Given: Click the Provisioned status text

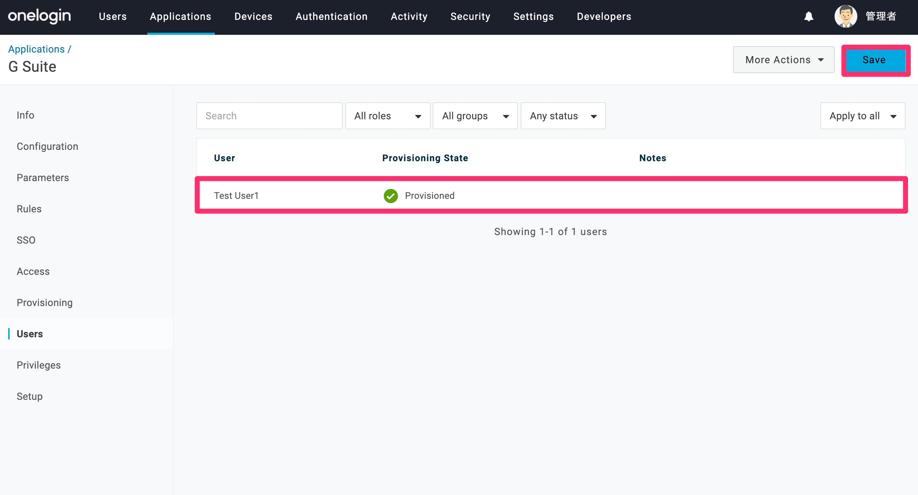Looking at the screenshot, I should tap(430, 196).
